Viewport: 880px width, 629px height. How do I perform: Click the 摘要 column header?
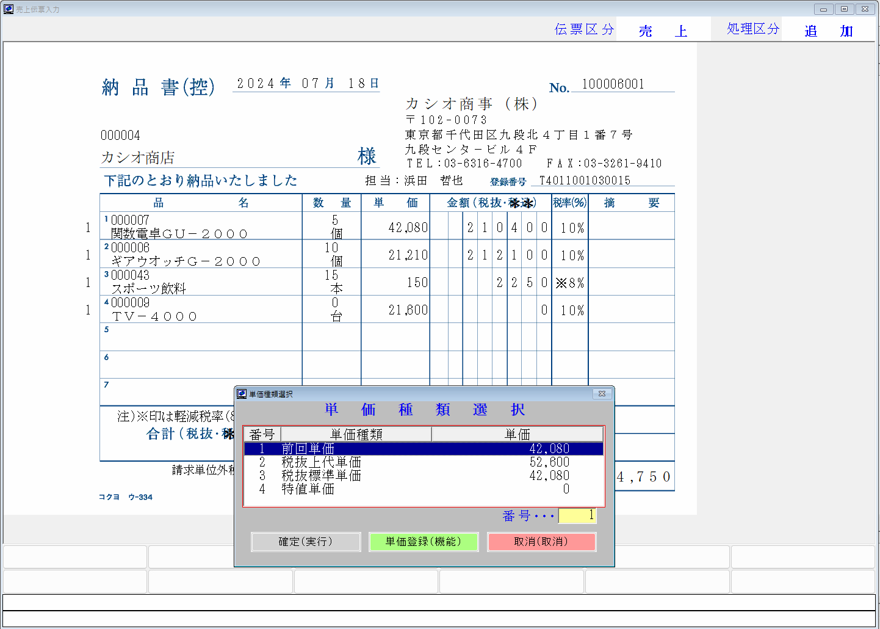pyautogui.click(x=632, y=203)
